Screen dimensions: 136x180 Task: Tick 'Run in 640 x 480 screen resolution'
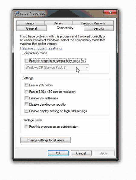pos(26,92)
